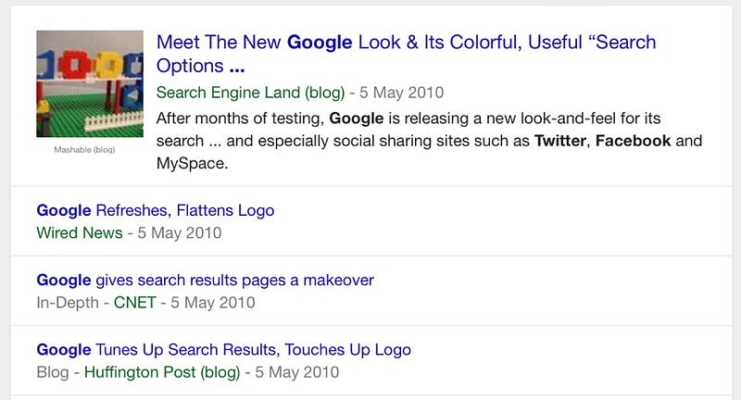Open Google Tunes Up Search Results article
The image size is (741, 400).
[223, 350]
